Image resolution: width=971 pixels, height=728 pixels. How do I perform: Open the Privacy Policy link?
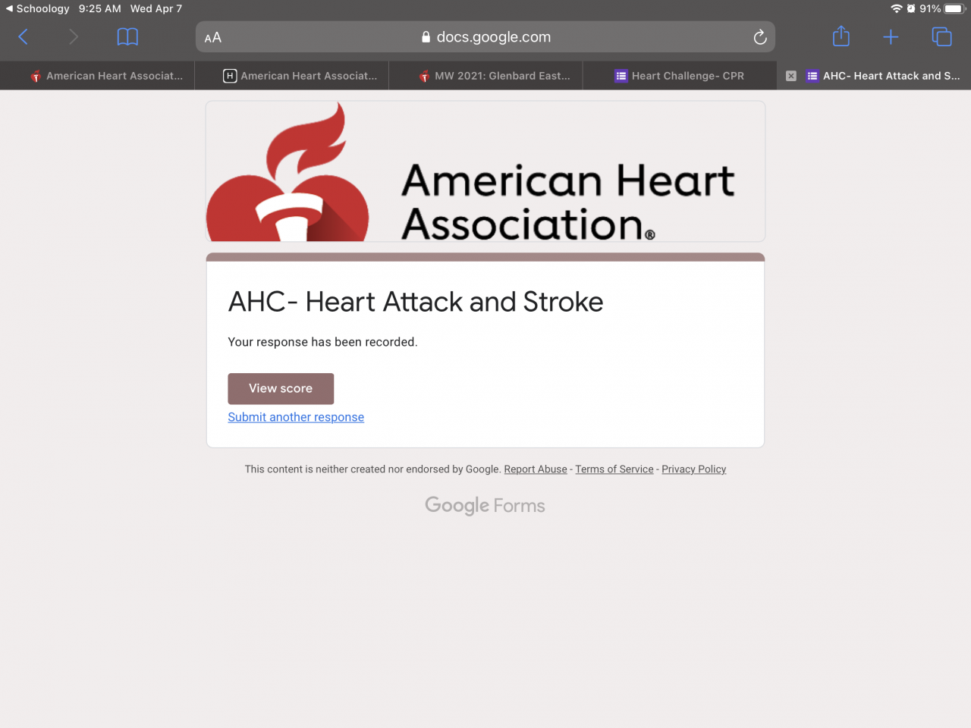click(x=694, y=469)
